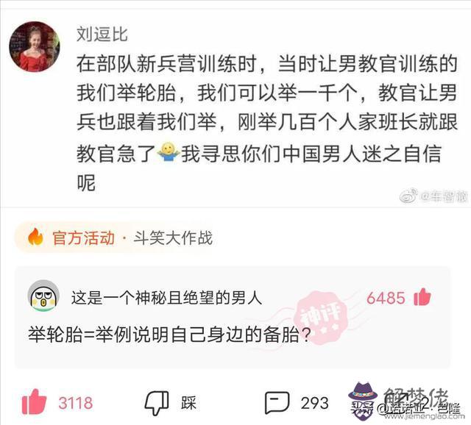Image resolution: width=471 pixels, height=425 pixels.
Task: Open comments via speech bubble icon
Action: pyautogui.click(x=277, y=402)
